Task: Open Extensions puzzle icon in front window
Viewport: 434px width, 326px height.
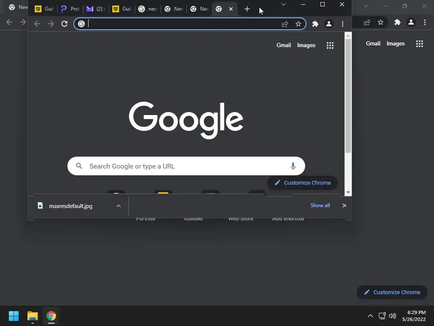Action: [315, 24]
